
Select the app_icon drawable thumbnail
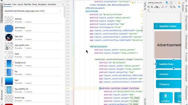9,37
